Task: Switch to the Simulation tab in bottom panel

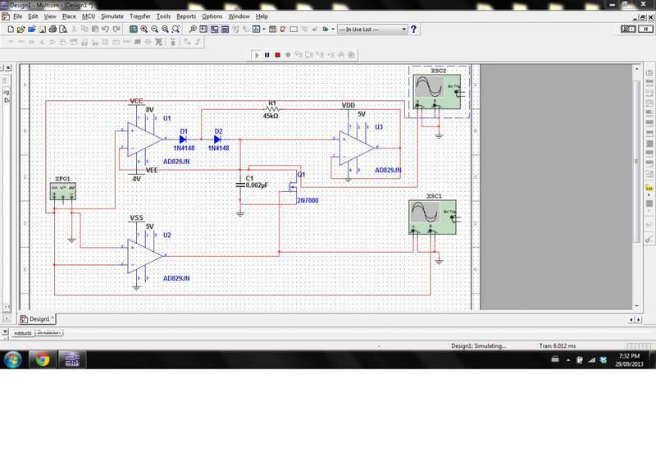Action: click(49, 332)
